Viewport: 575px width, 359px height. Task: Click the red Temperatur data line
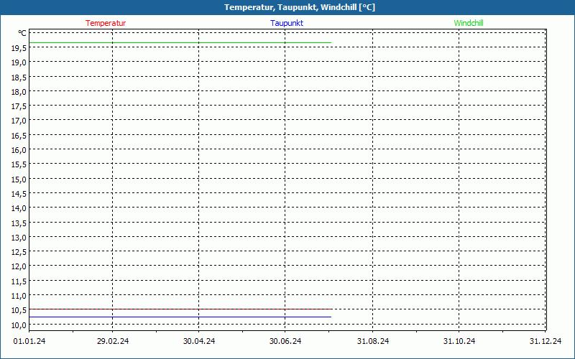(x=180, y=309)
